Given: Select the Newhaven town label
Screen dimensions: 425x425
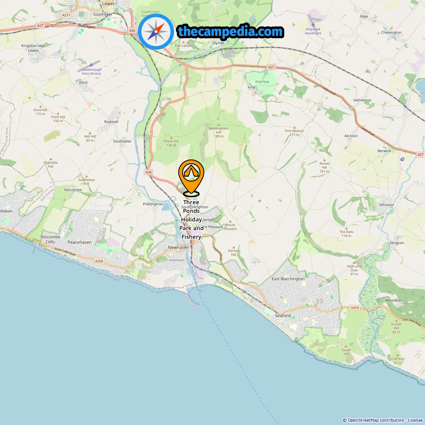Looking at the screenshot, I should click(178, 248).
